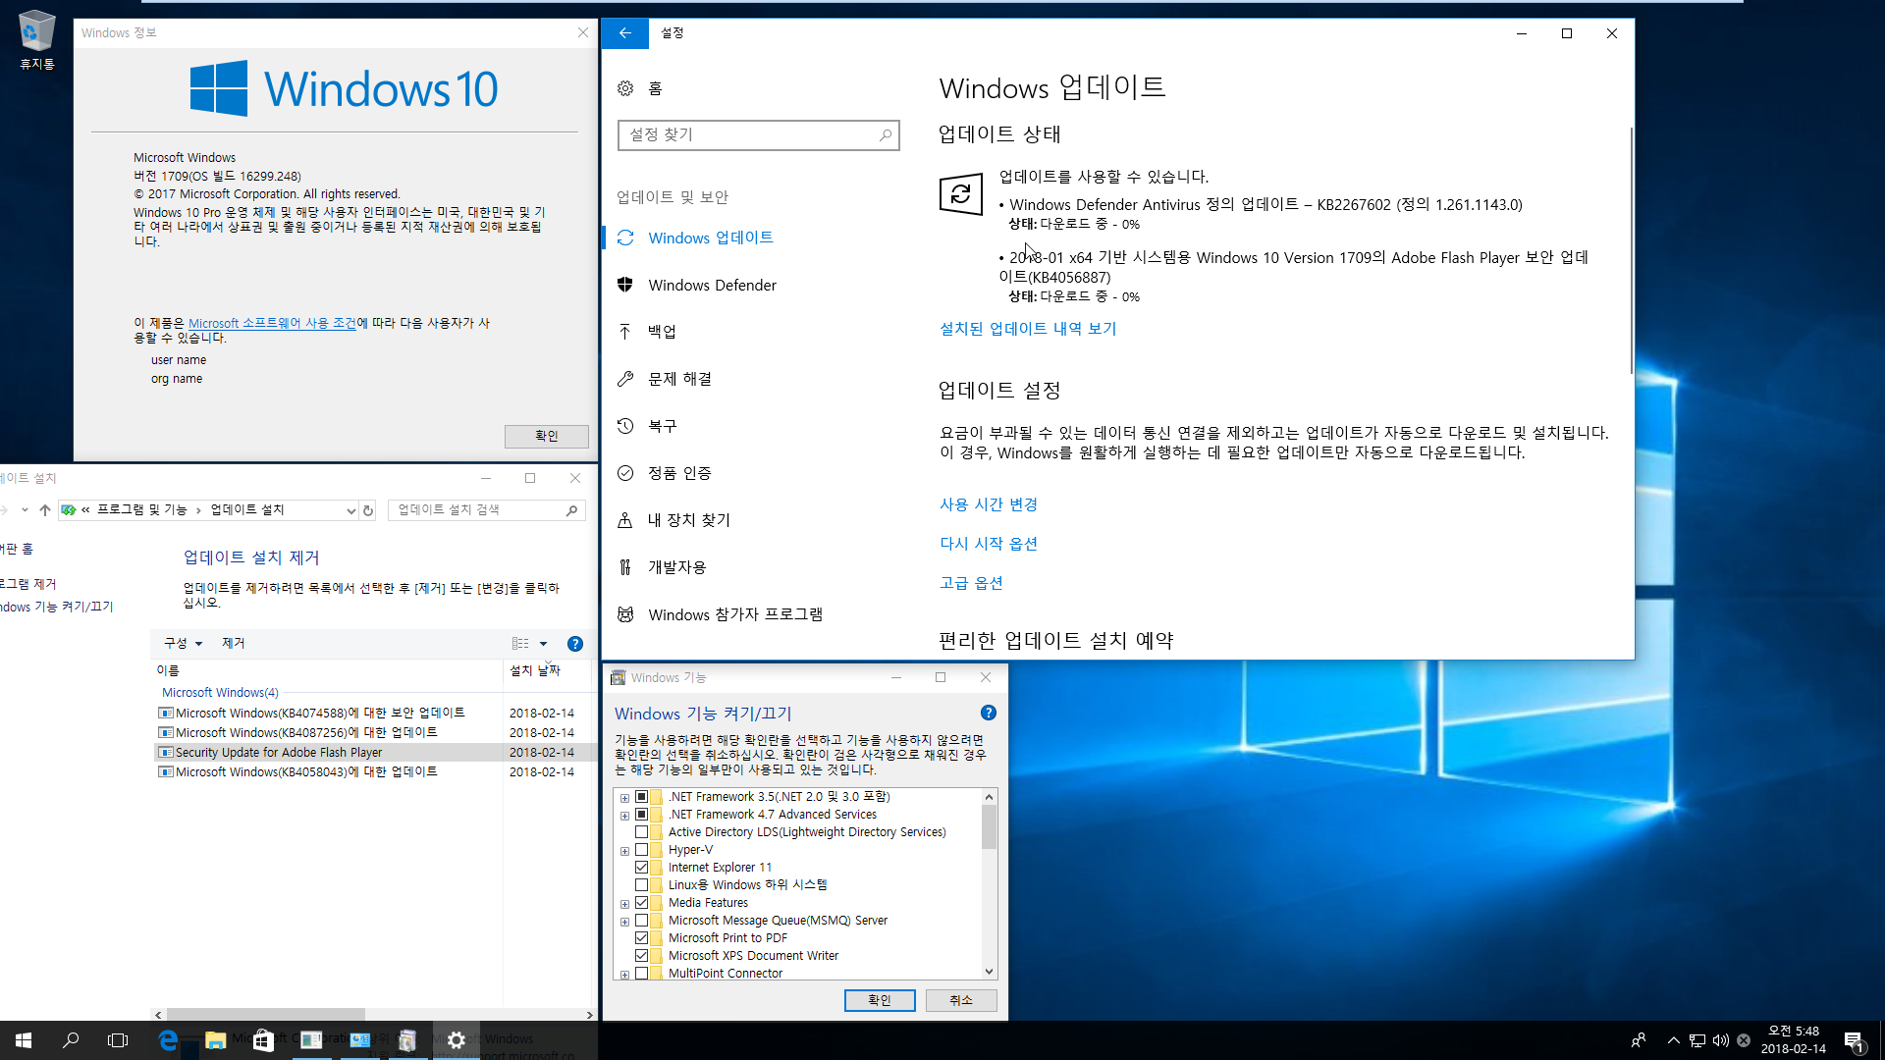1885x1060 pixels.
Task: Expand the Hyper-V tree node
Action: pos(624,851)
